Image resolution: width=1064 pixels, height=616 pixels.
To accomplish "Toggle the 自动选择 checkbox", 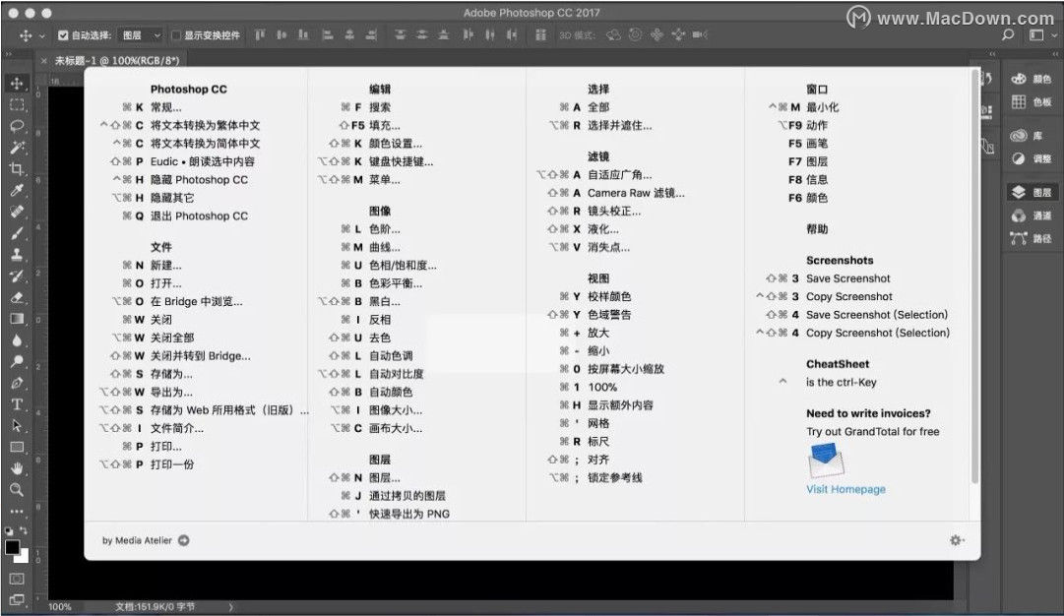I will (x=63, y=35).
